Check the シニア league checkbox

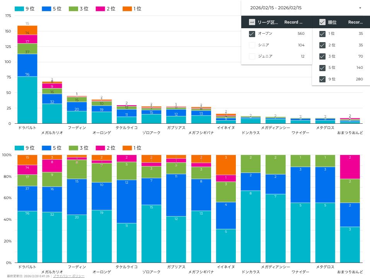click(252, 45)
